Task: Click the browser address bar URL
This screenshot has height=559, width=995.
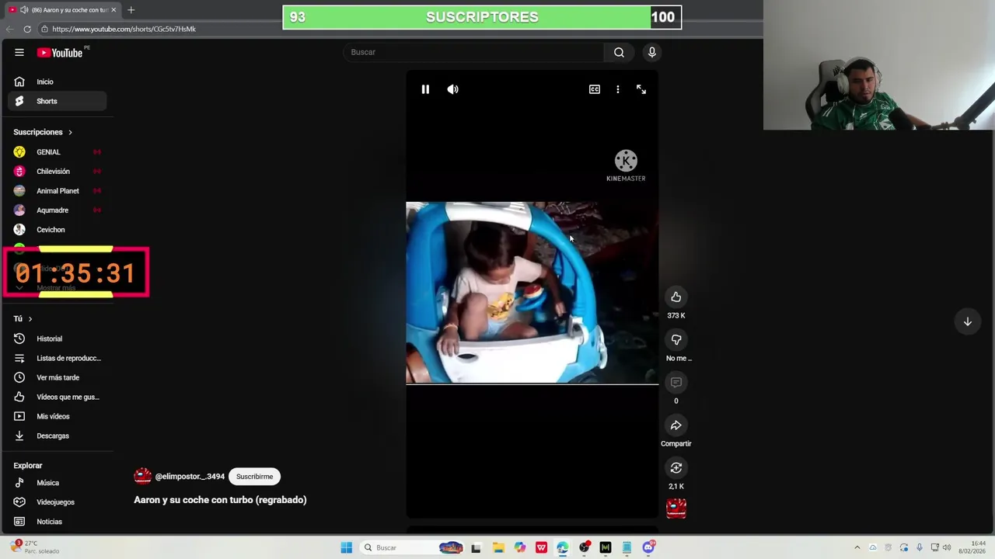Action: (x=124, y=29)
